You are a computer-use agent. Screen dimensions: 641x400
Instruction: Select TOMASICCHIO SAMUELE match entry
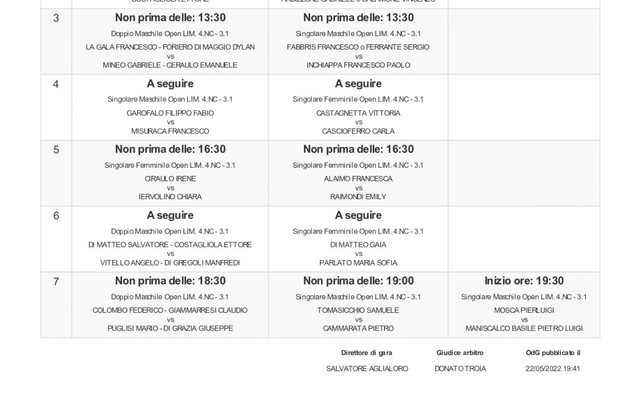coord(358,311)
